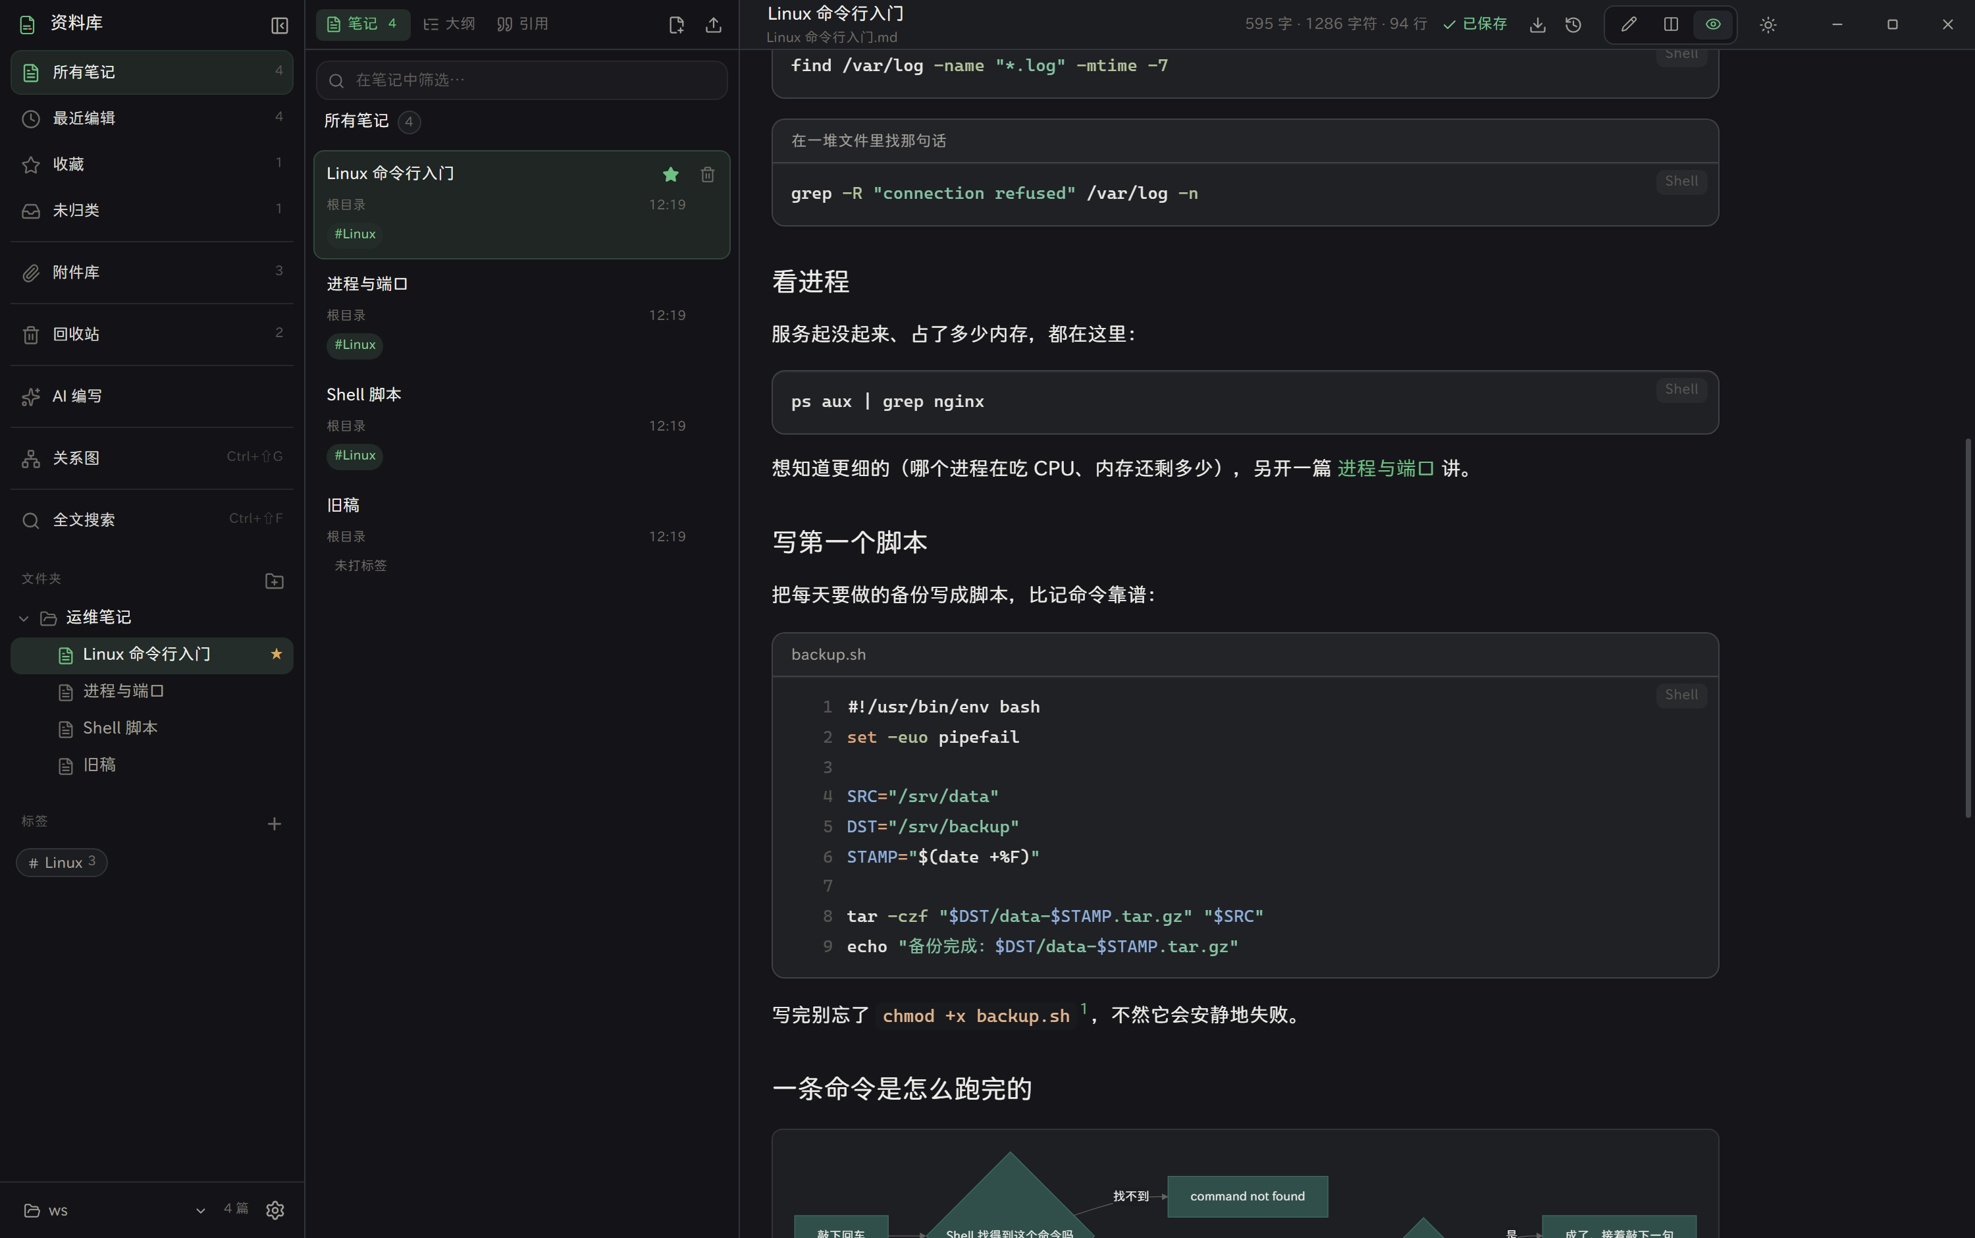Collapse the sidebar panel icon
Viewport: 1975px width, 1238px height.
(x=279, y=26)
